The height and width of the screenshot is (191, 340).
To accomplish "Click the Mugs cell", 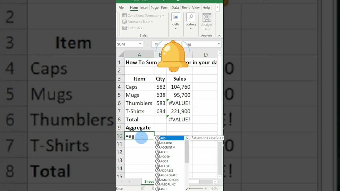I will 139,95.
